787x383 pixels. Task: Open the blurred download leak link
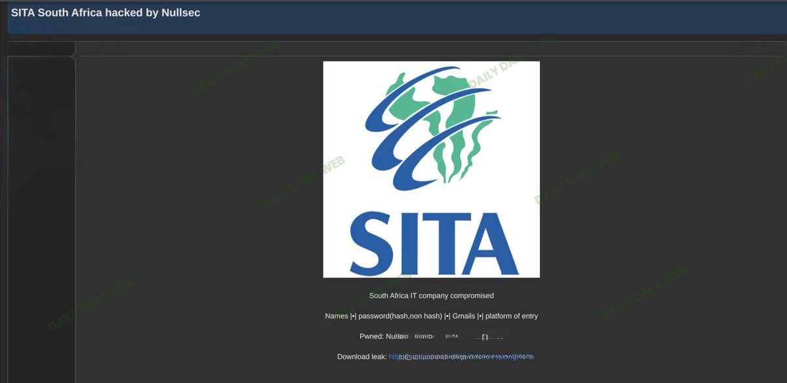(x=462, y=357)
